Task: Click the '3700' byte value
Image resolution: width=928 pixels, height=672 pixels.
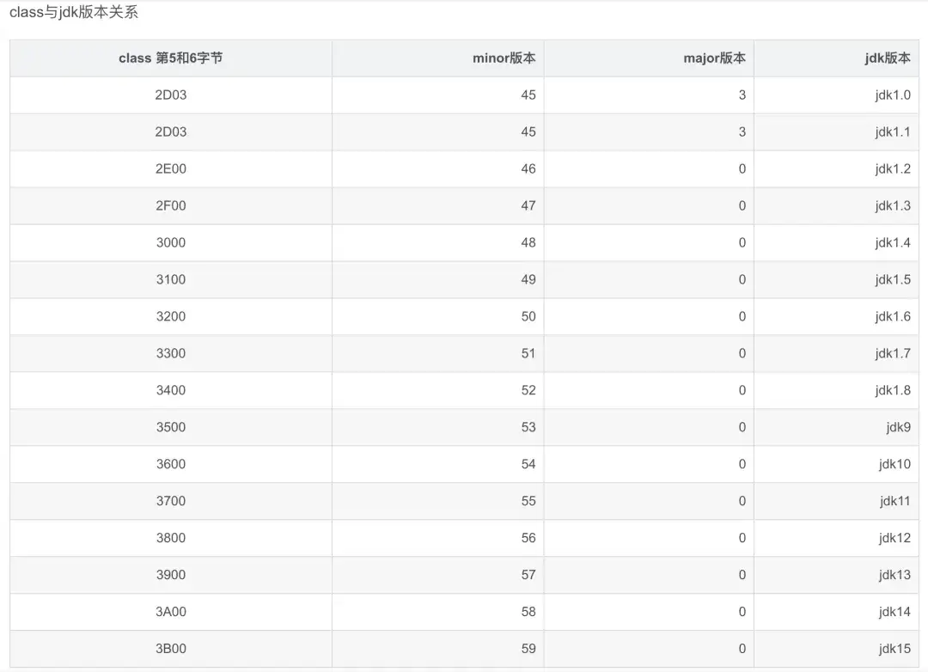Action: pos(170,501)
